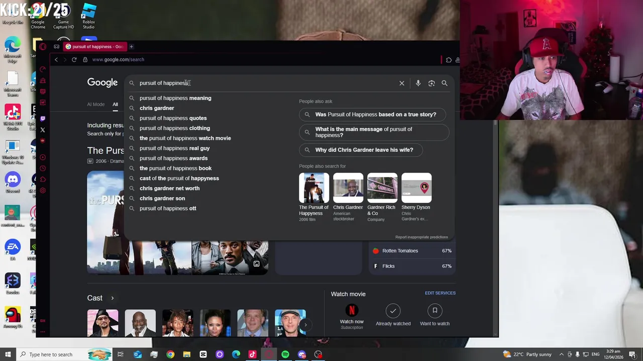Expand 'What is the main message' question

coord(374,132)
